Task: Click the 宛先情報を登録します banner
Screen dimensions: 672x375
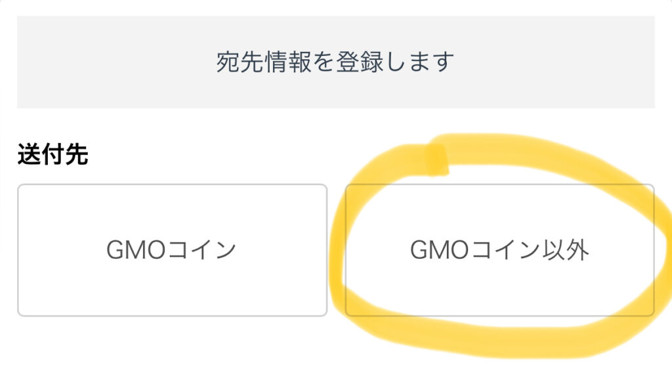Action: [x=335, y=62]
